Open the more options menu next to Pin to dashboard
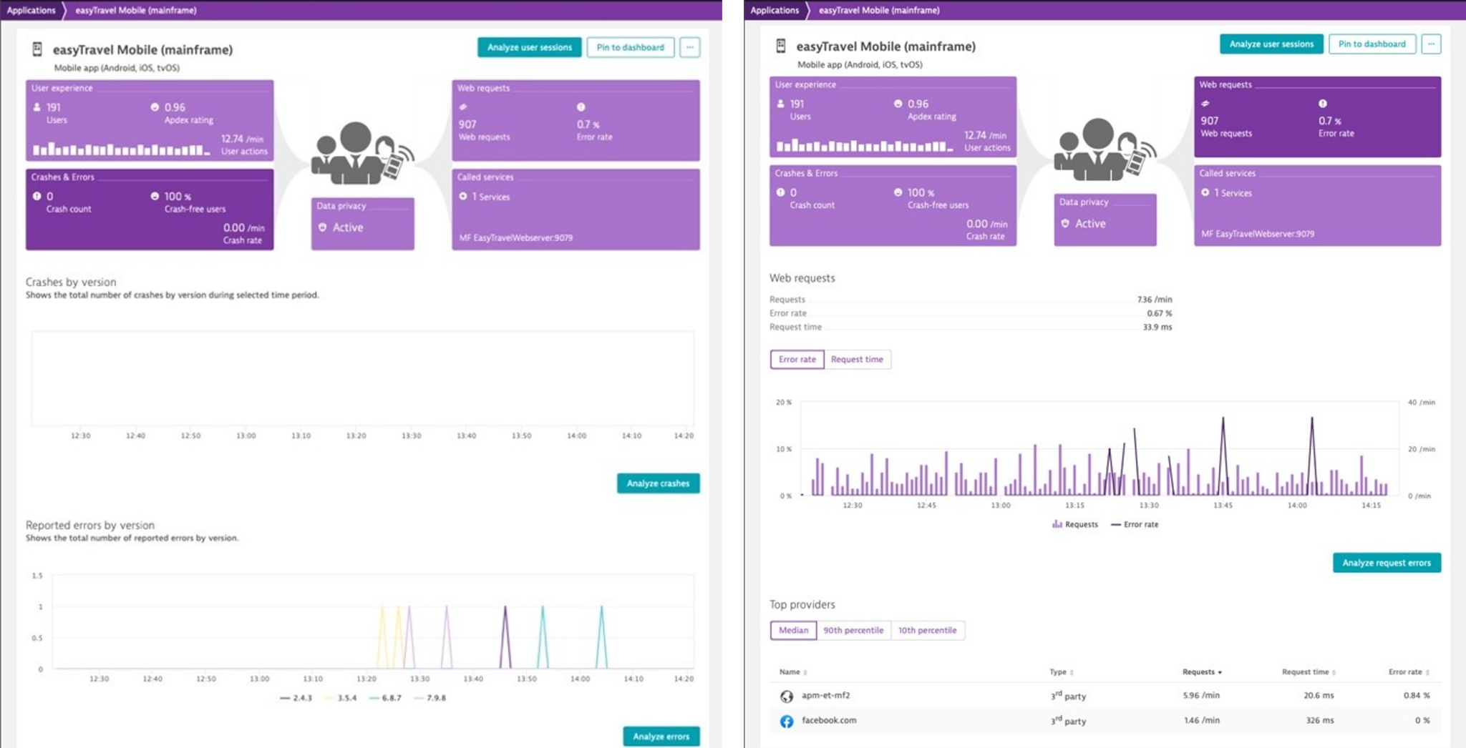Screen dimensions: 1466x748 [x=689, y=47]
